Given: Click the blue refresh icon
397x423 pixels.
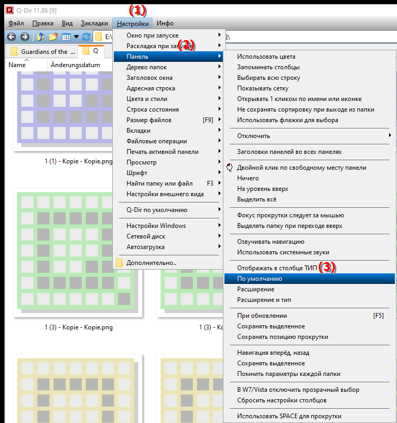Looking at the screenshot, I should pyautogui.click(x=86, y=36).
